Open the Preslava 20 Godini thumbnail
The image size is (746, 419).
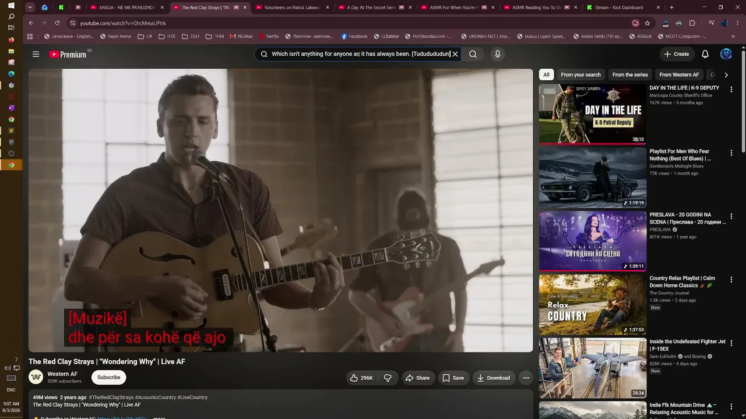click(593, 241)
